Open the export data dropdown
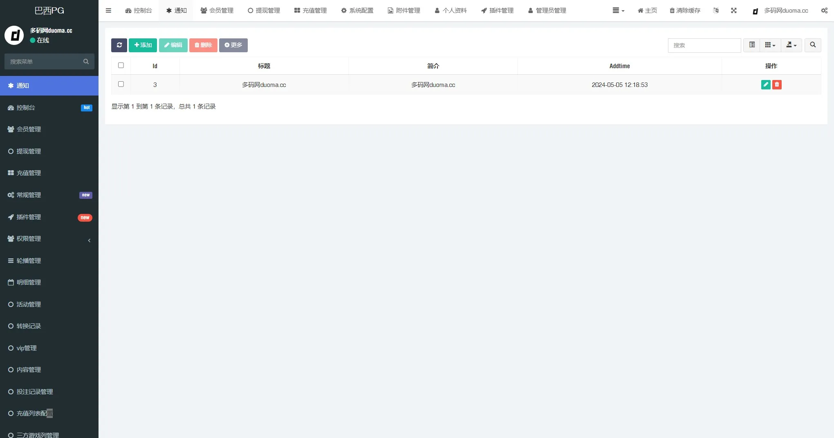The image size is (834, 438). point(791,45)
